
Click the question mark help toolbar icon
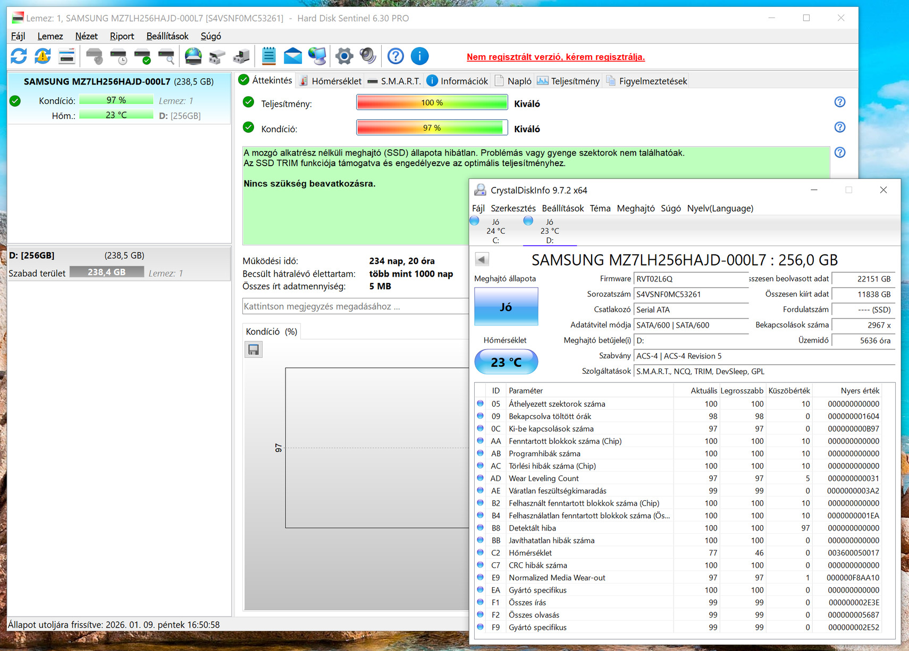(395, 56)
